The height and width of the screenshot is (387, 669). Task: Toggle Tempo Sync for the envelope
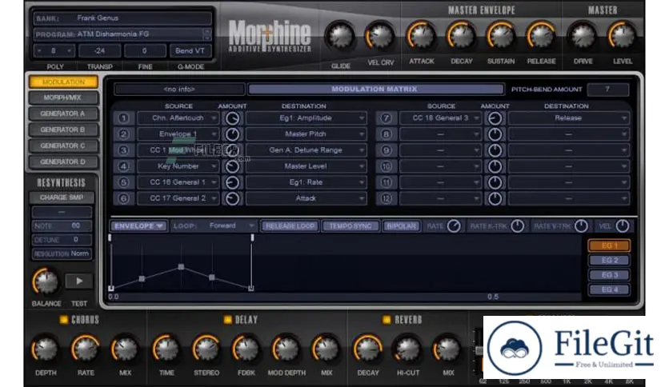(x=351, y=226)
